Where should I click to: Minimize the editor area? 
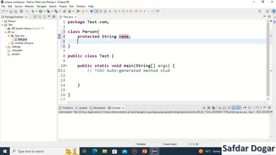[x=264, y=16]
